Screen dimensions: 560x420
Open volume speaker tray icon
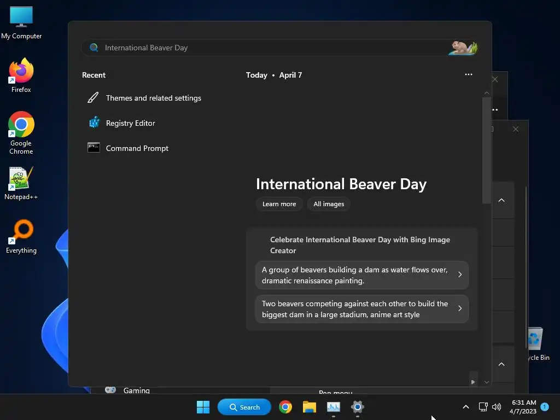[497, 406]
